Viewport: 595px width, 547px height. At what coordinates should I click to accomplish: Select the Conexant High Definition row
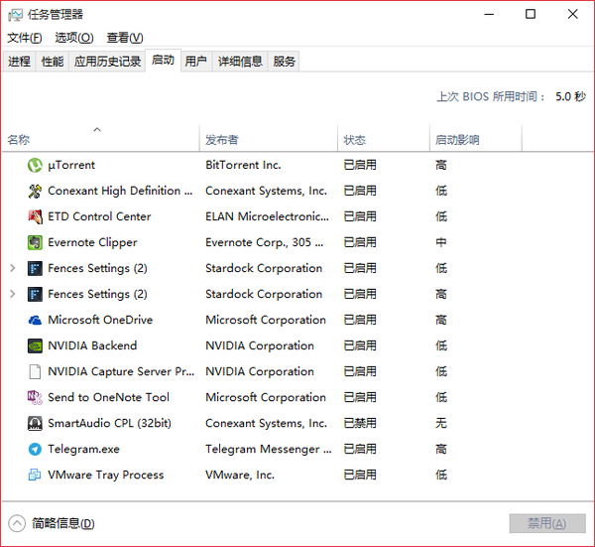click(297, 191)
